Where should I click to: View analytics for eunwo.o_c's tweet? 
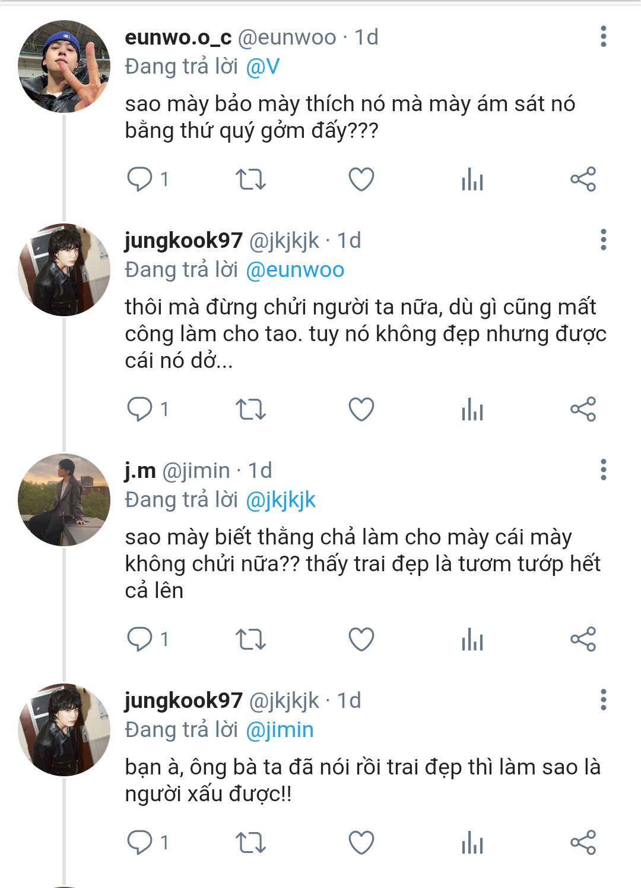click(x=472, y=179)
